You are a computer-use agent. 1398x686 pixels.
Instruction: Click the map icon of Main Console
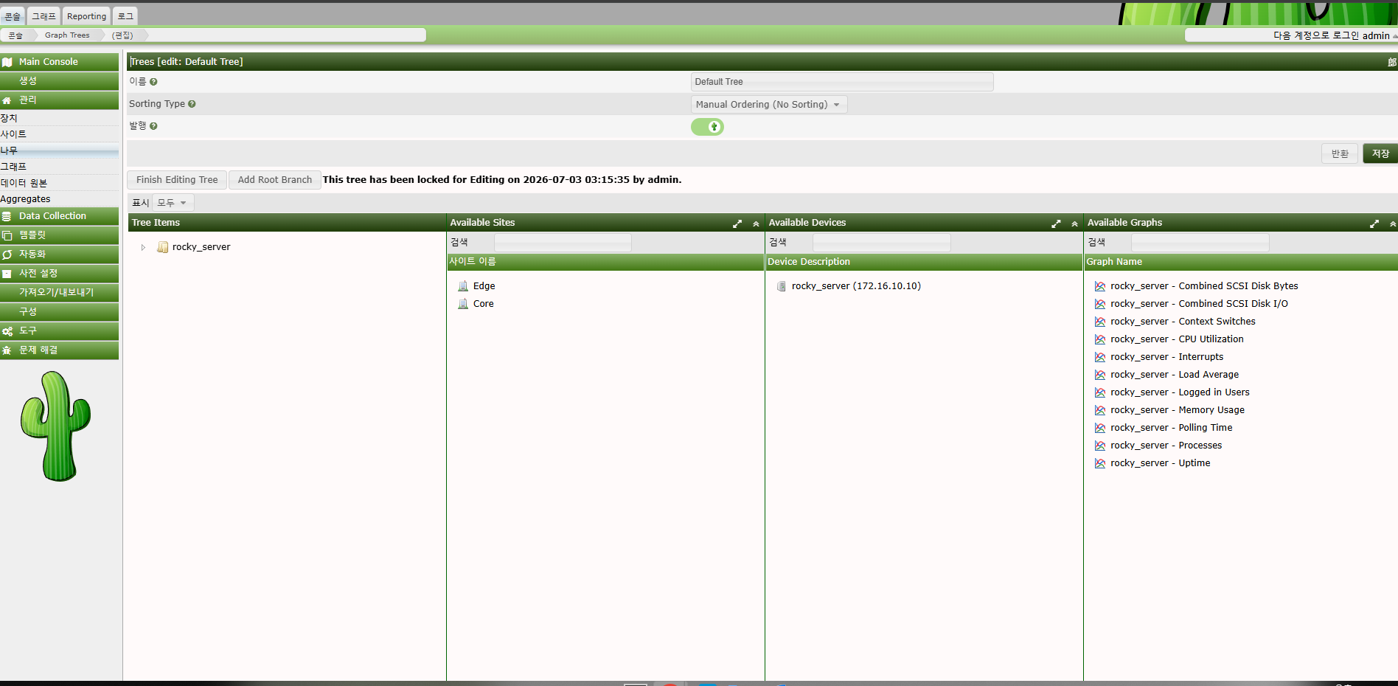pos(7,62)
